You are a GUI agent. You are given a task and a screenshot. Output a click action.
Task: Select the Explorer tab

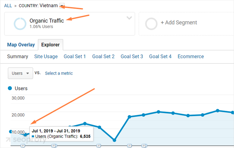tap(50, 45)
